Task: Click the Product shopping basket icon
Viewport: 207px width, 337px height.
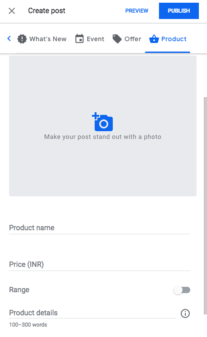Action: pyautogui.click(x=154, y=39)
